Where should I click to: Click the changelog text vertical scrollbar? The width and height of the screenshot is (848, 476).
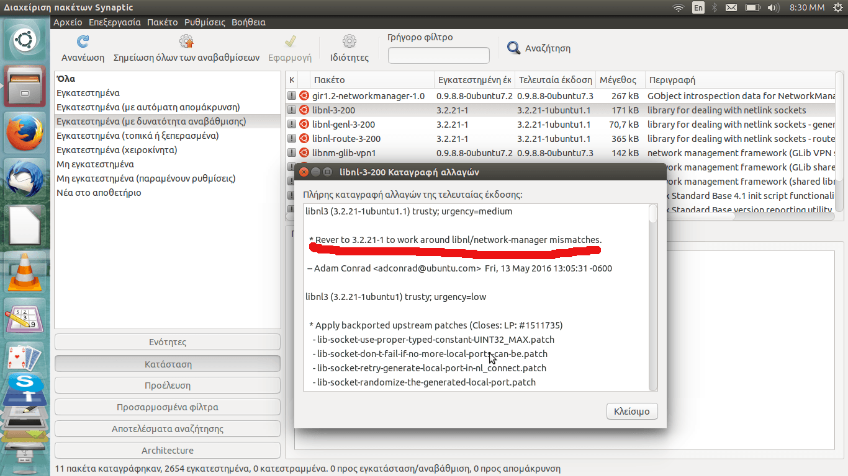(x=652, y=297)
